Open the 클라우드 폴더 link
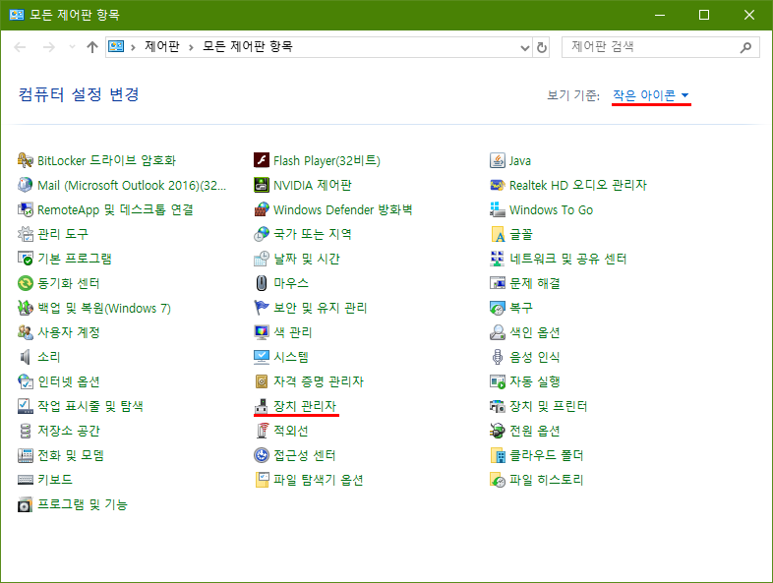 click(546, 455)
